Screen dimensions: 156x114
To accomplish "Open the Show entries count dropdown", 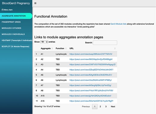I will pyautogui.click(x=44, y=42).
